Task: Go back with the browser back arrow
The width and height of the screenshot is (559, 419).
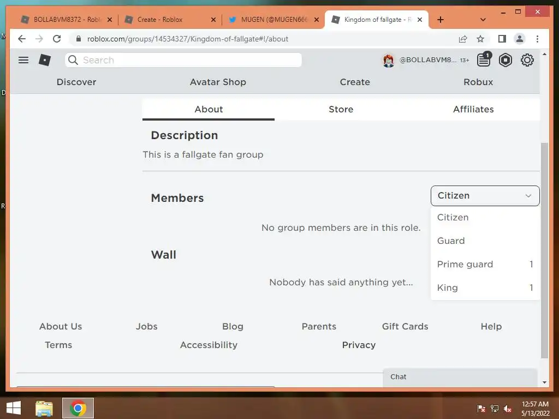Action: 22,39
